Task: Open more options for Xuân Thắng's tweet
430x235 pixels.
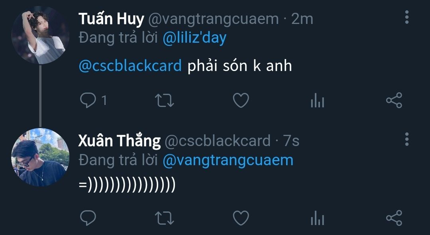Action: coord(407,139)
